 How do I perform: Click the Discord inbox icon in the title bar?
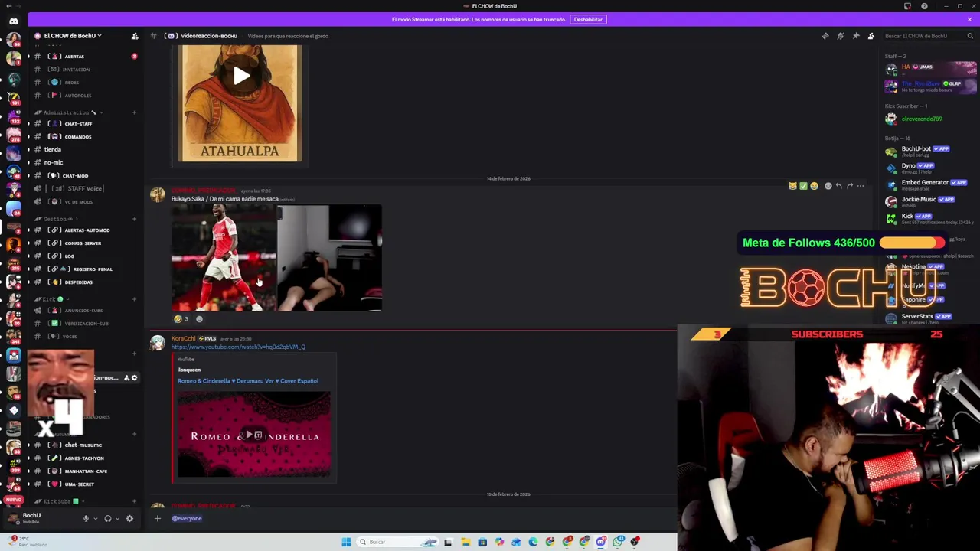908,6
